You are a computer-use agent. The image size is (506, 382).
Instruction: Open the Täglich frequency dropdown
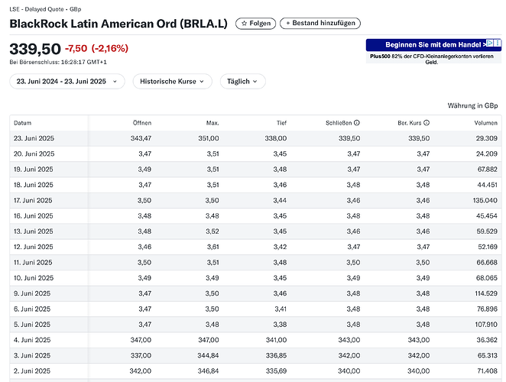click(242, 81)
